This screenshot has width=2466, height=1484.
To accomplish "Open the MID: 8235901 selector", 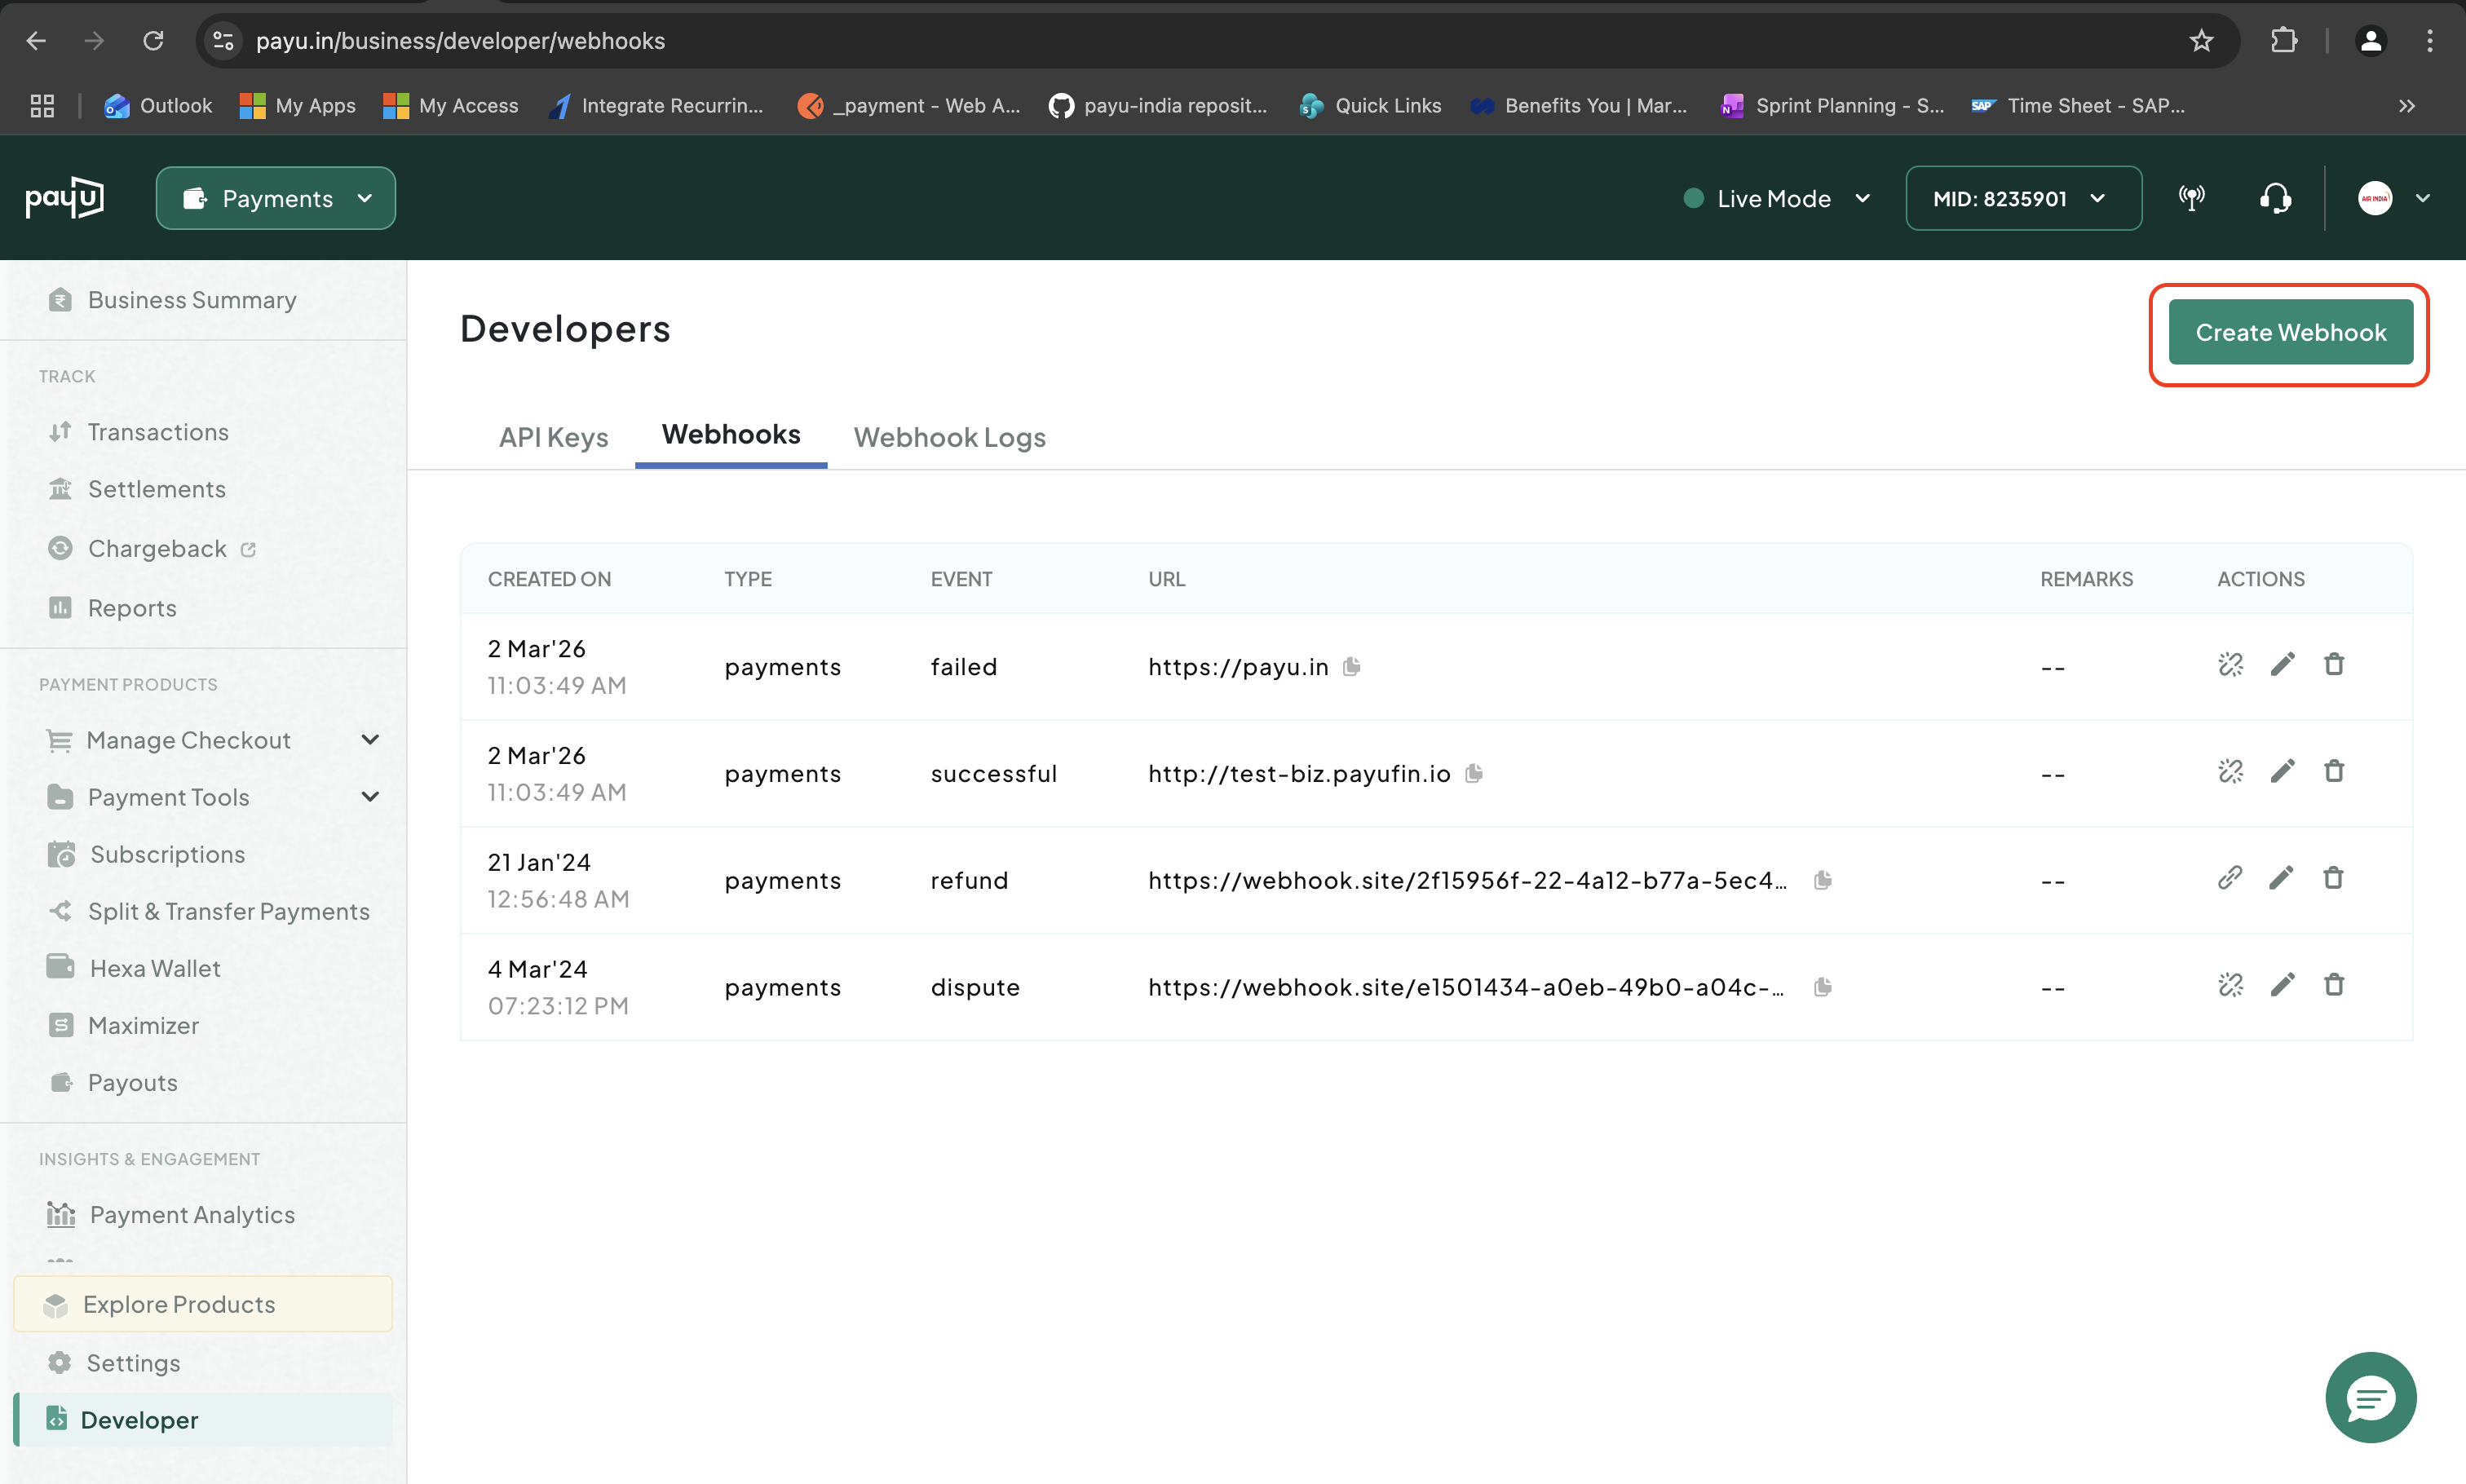I will point(2022,198).
